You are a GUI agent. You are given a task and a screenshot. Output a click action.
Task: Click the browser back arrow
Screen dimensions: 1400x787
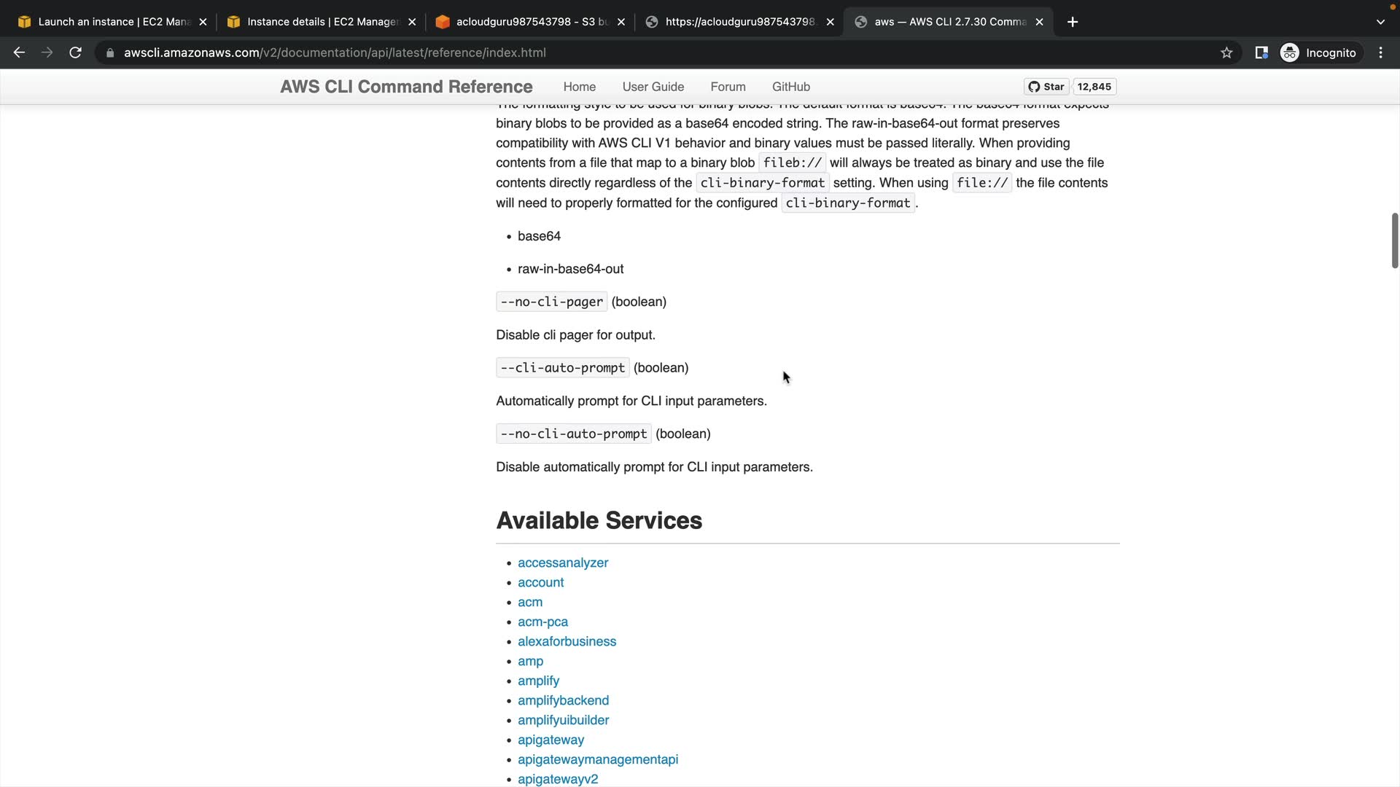tap(20, 52)
